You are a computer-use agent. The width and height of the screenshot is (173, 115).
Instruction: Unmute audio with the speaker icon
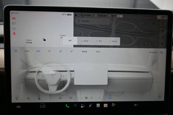[136, 105]
